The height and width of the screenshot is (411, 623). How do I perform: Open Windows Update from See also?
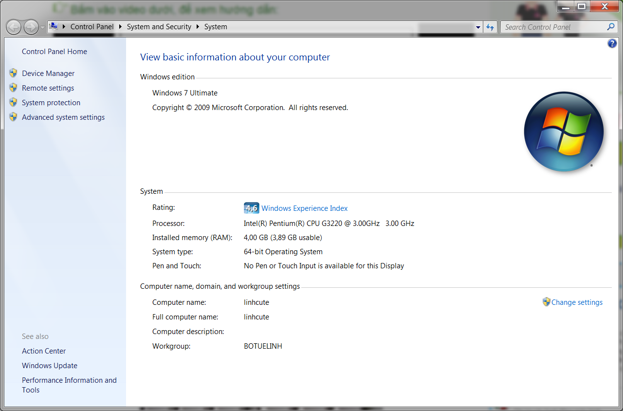[50, 366]
